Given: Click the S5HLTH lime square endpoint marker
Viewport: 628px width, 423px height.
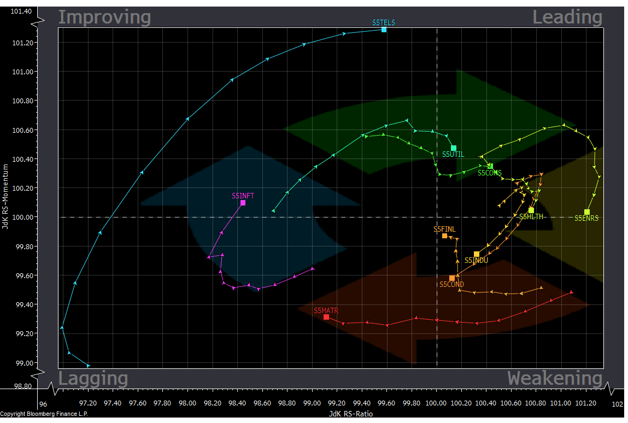Looking at the screenshot, I should (x=531, y=210).
